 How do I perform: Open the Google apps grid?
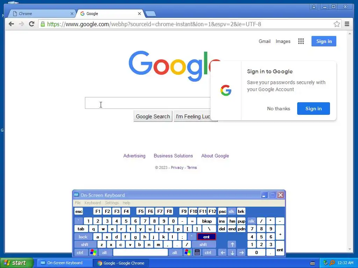point(301,41)
